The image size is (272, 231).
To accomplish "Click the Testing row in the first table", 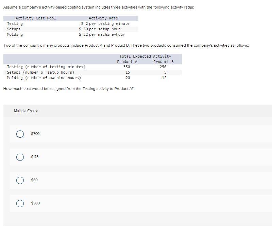I will [15, 24].
